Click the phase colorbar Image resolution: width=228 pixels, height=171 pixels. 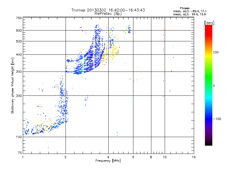tap(209, 85)
